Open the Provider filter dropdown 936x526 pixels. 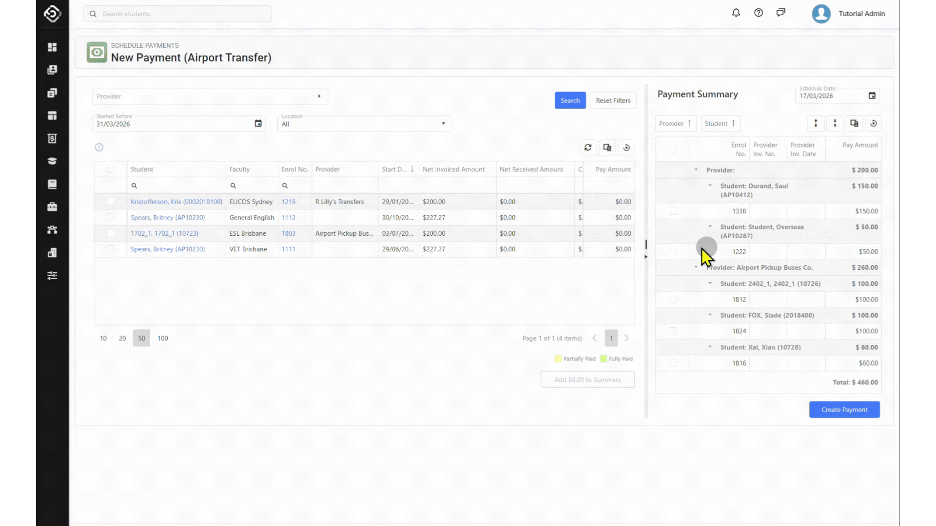click(x=210, y=96)
